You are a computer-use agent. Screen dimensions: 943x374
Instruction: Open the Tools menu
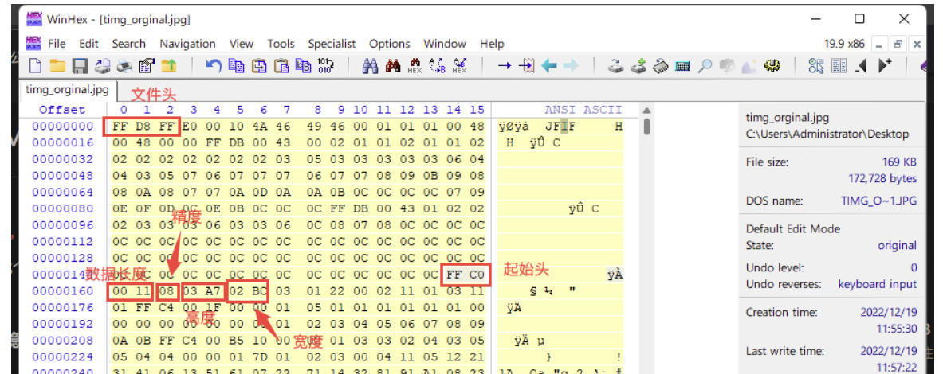click(x=281, y=44)
